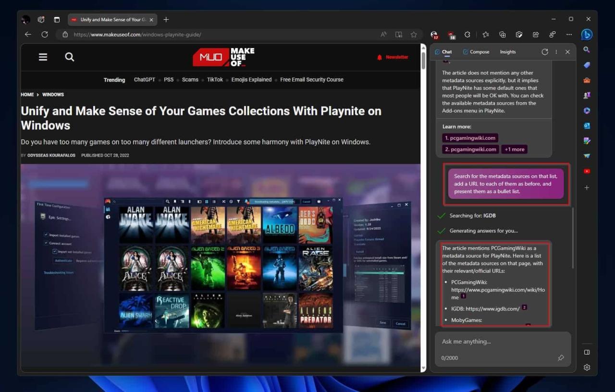Go to WINDOWS breadcrumb link
The image size is (615, 392).
pos(53,95)
